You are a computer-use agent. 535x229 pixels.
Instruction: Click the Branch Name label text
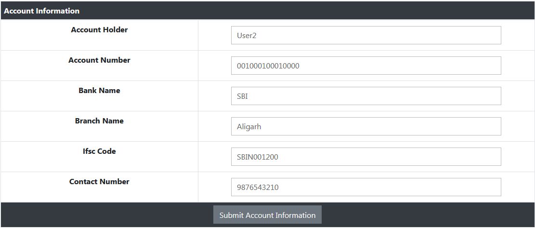click(99, 121)
